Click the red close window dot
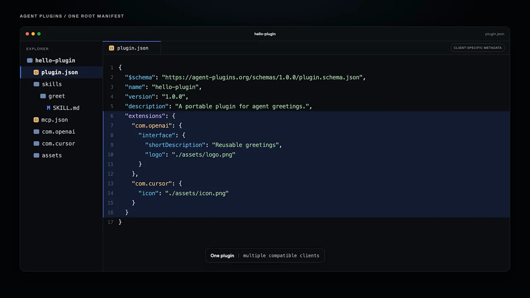 (27, 34)
